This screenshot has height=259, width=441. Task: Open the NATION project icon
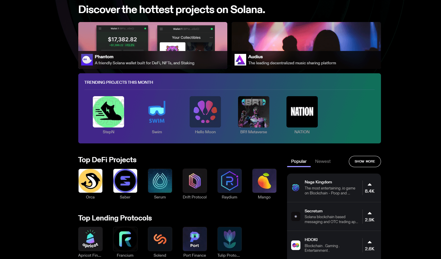pyautogui.click(x=302, y=112)
